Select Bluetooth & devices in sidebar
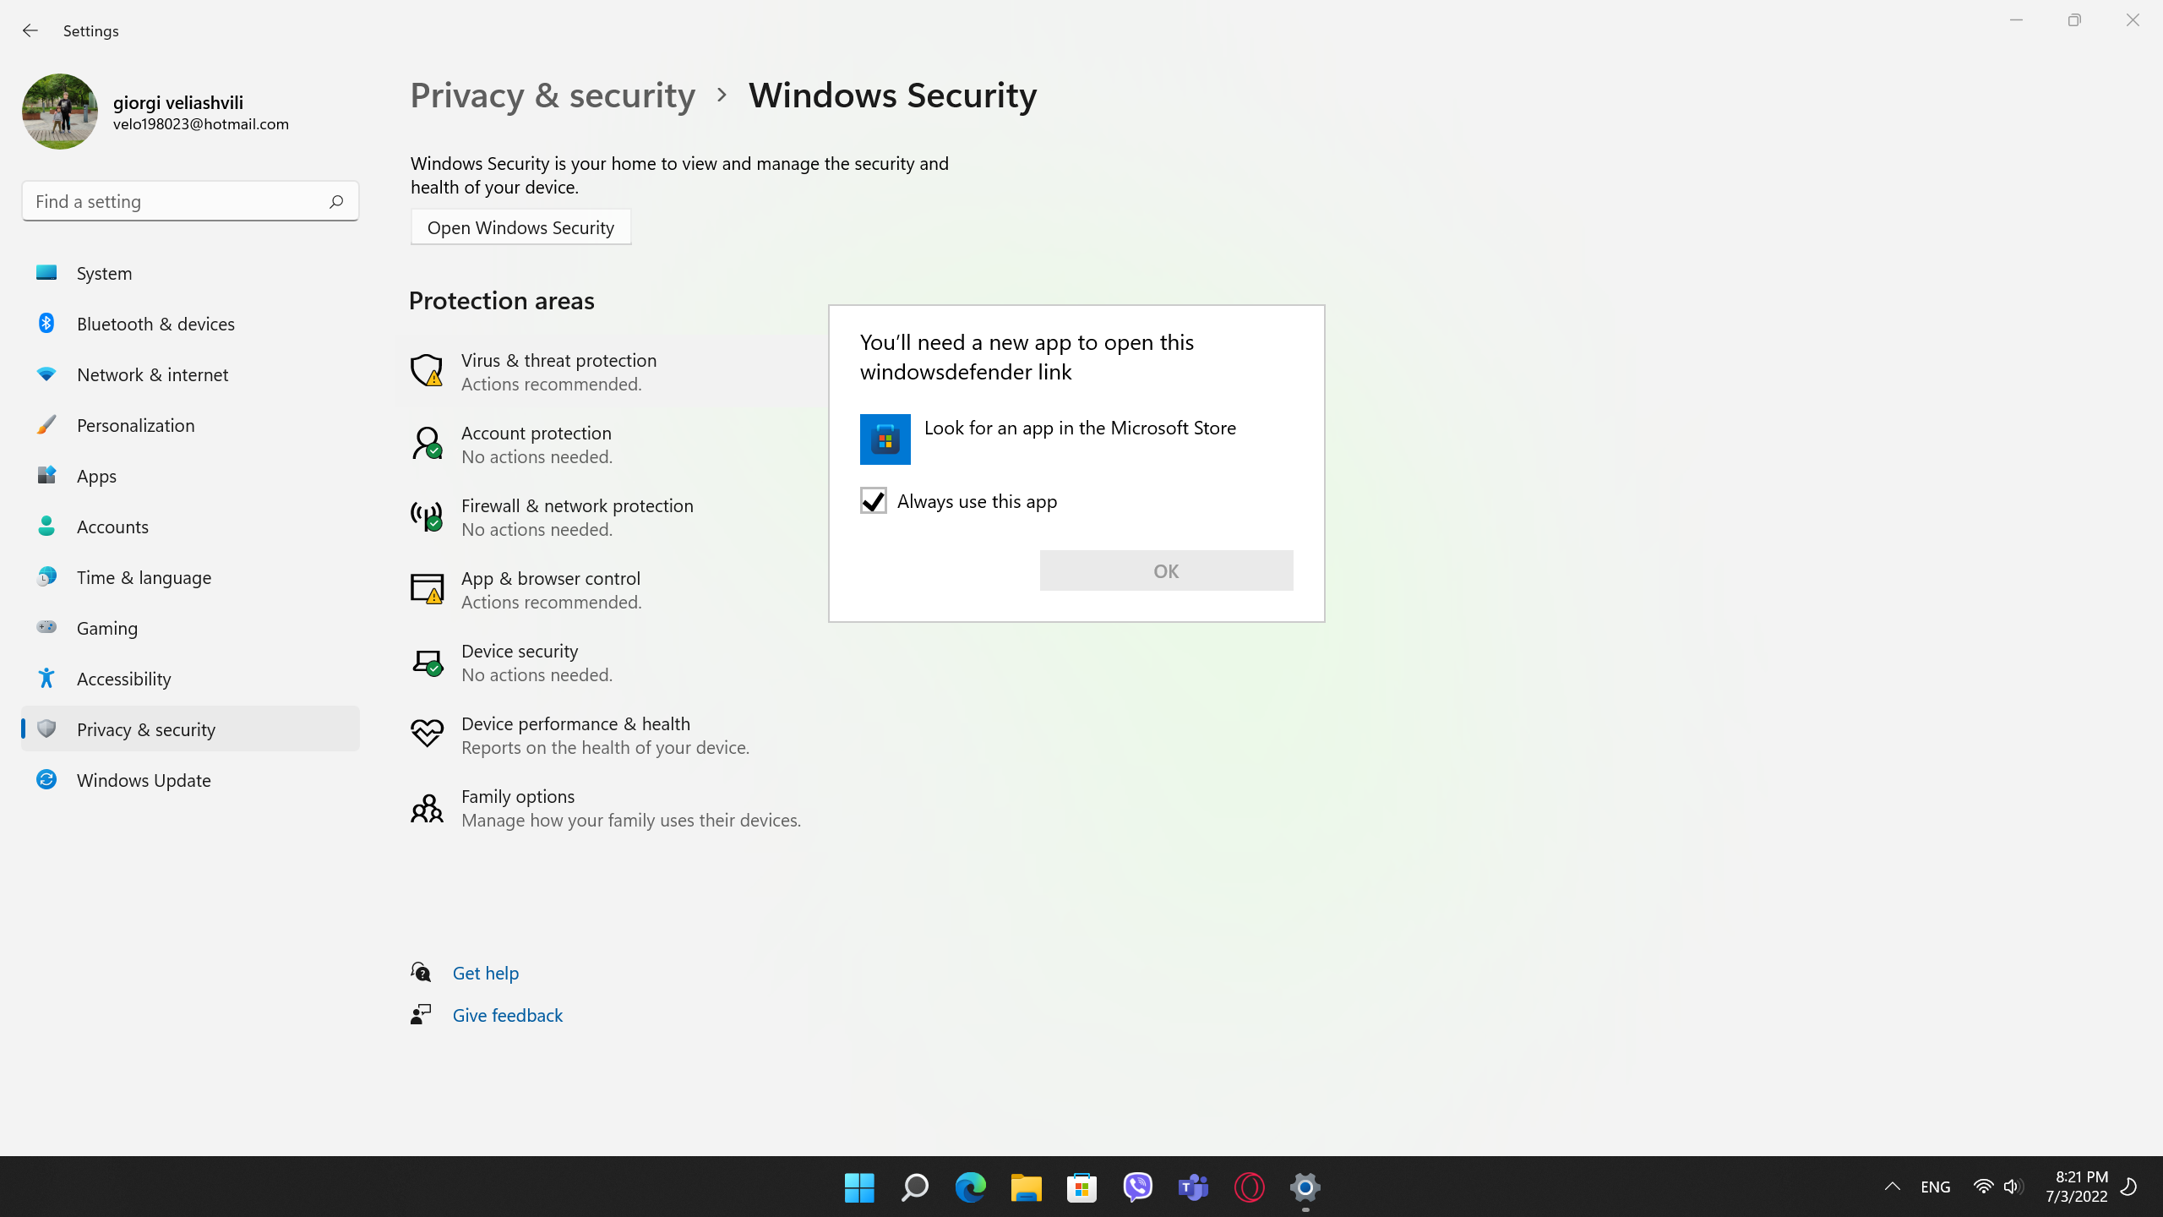Image resolution: width=2163 pixels, height=1217 pixels. (x=155, y=324)
